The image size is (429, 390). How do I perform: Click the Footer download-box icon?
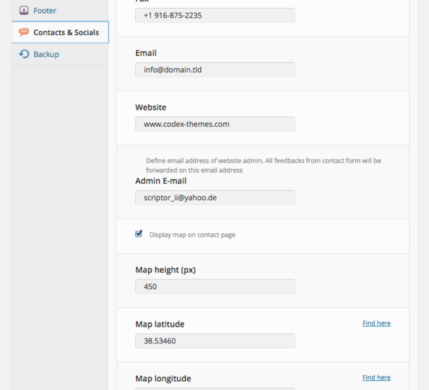tap(24, 10)
